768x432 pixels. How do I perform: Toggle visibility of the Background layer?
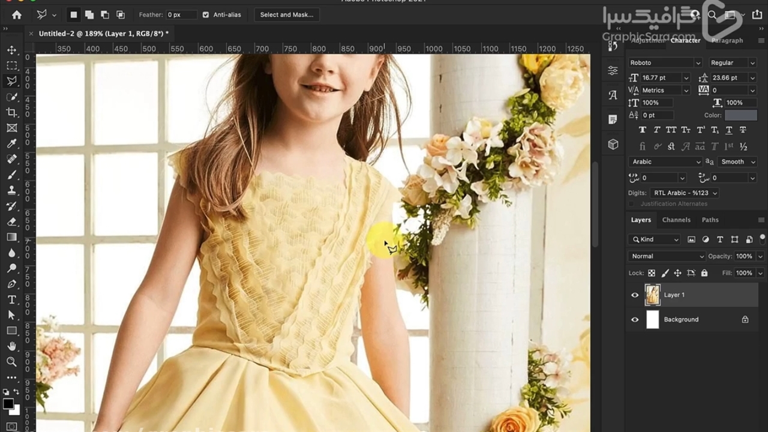(x=635, y=320)
